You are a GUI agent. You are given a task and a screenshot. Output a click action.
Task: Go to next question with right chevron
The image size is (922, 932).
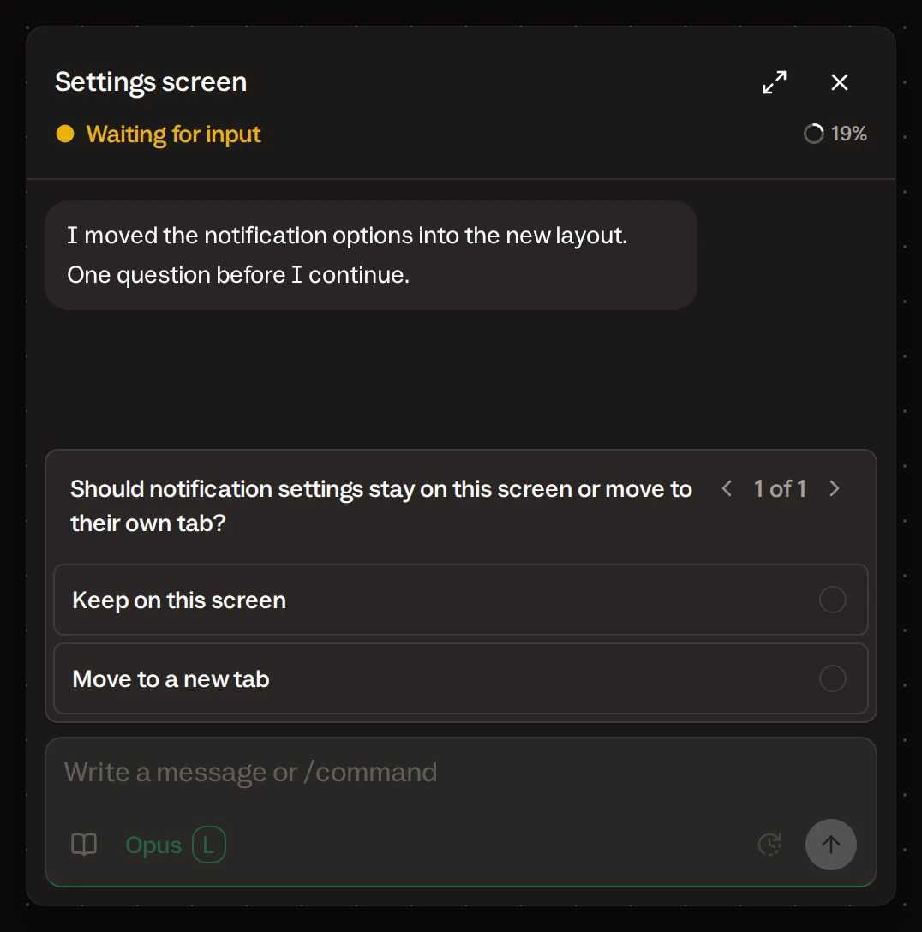click(x=835, y=488)
